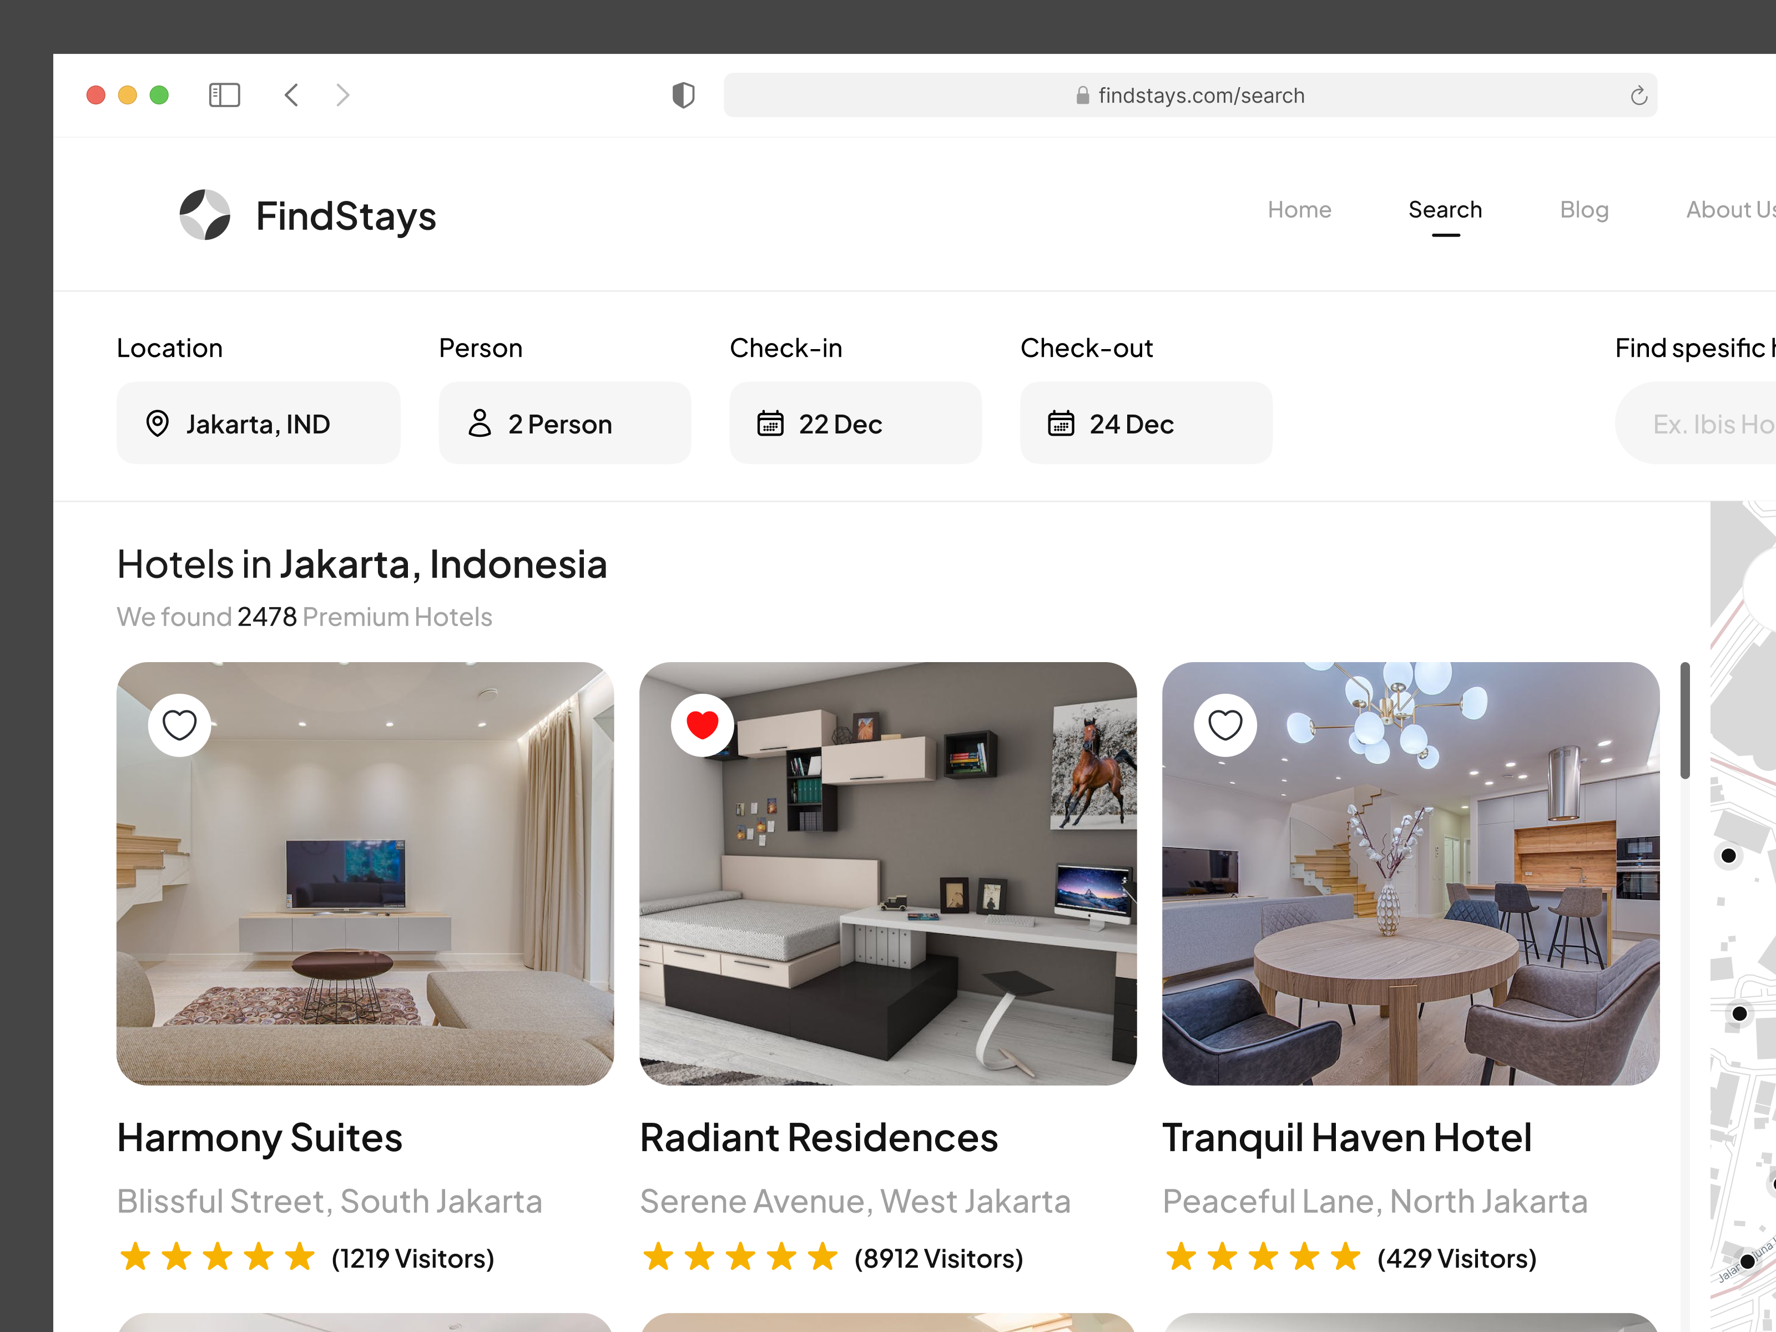1776x1332 pixels.
Task: Switch to the Home tab
Action: [x=1299, y=210]
